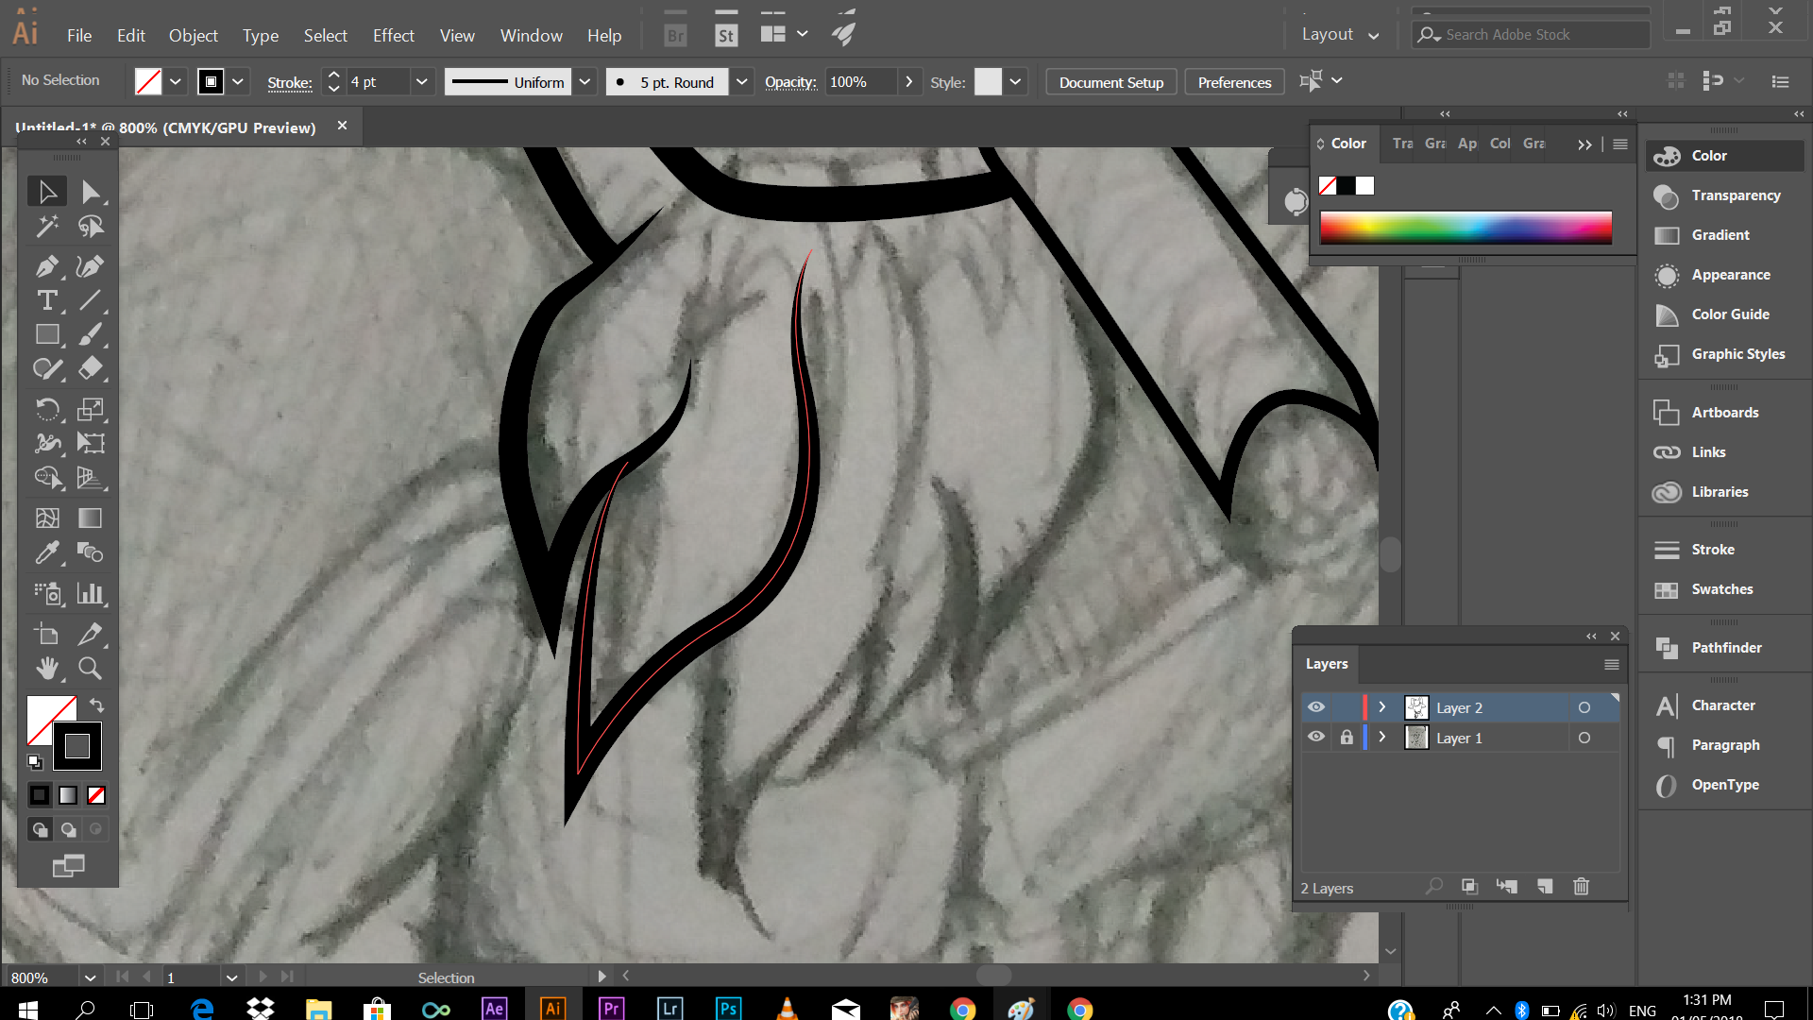Select the Zoom tool
Image resolution: width=1813 pixels, height=1020 pixels.
pyautogui.click(x=90, y=669)
